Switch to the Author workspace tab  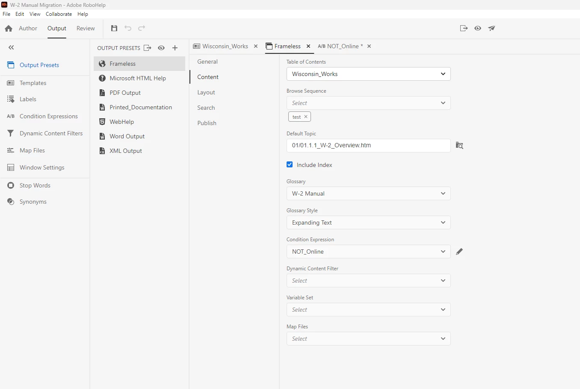point(28,28)
